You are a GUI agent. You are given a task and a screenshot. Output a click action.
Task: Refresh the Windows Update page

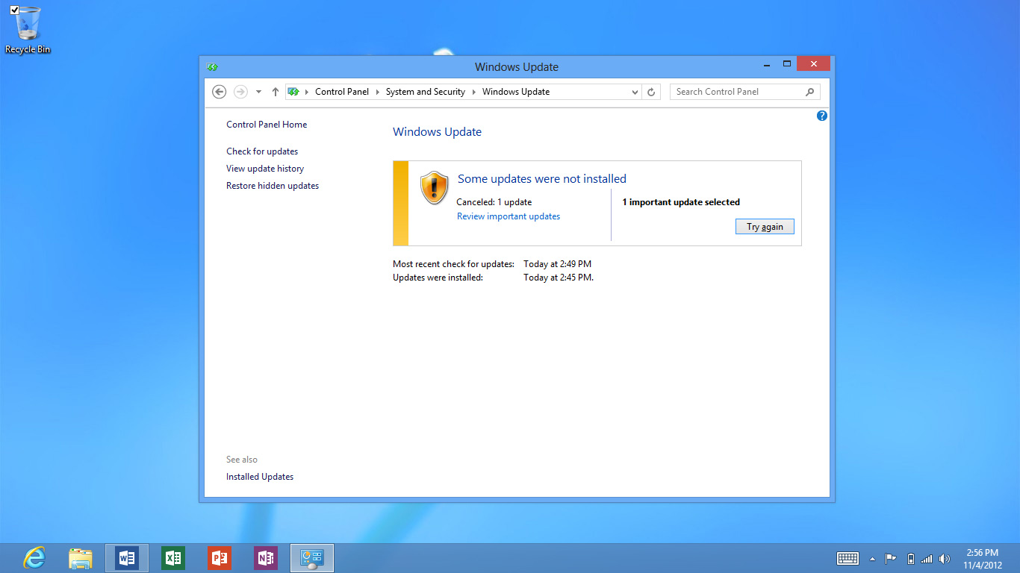(x=651, y=92)
